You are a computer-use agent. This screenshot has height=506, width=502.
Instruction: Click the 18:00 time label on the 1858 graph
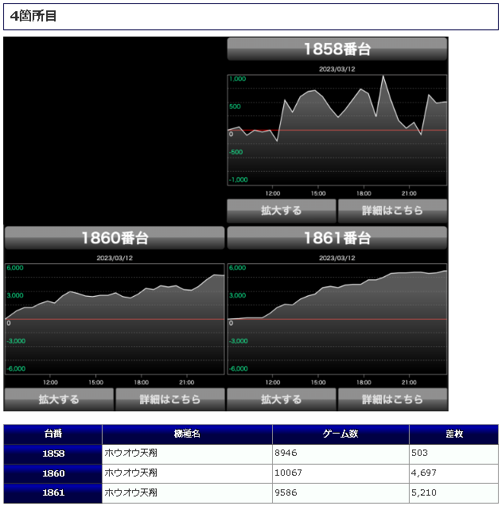[364, 193]
